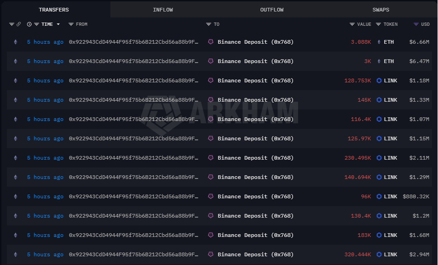This screenshot has height=265, width=438.
Task: Open the TIME column filter icon
Action: click(x=36, y=24)
